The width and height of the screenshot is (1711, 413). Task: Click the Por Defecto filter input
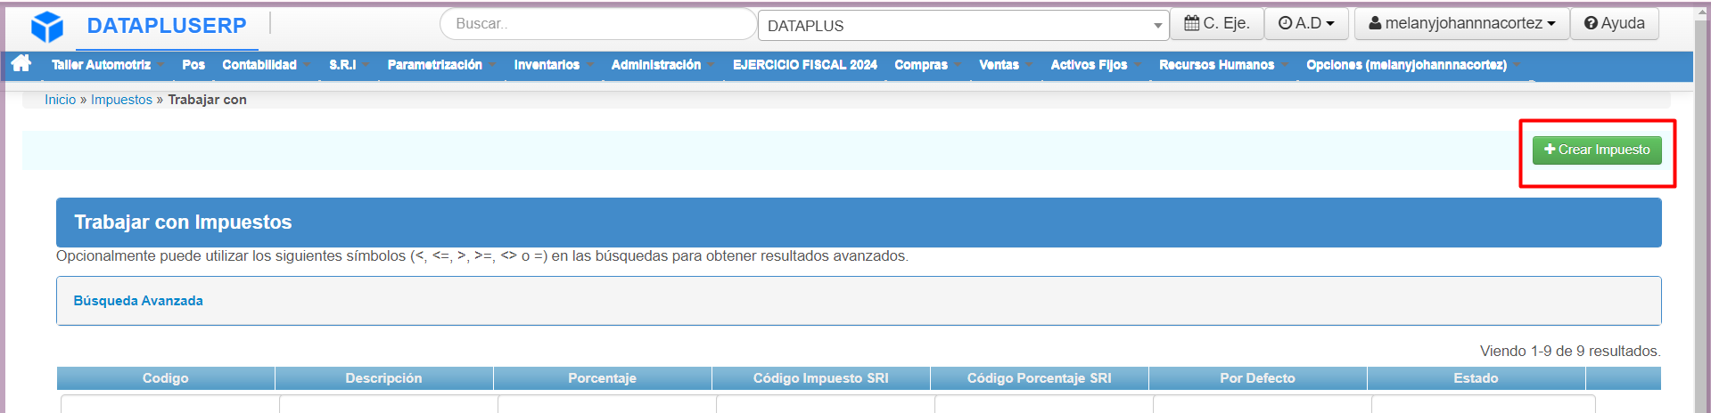(x=1260, y=404)
